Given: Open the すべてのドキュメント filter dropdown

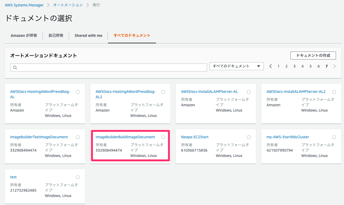Looking at the screenshot, I should [237, 66].
